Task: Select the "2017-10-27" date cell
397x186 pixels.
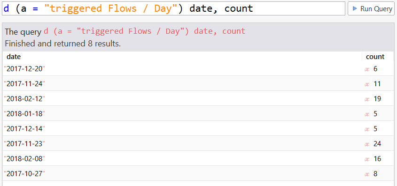Action: point(24,174)
